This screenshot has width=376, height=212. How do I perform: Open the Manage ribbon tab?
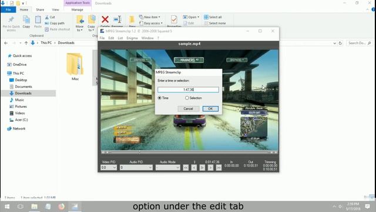77,9
